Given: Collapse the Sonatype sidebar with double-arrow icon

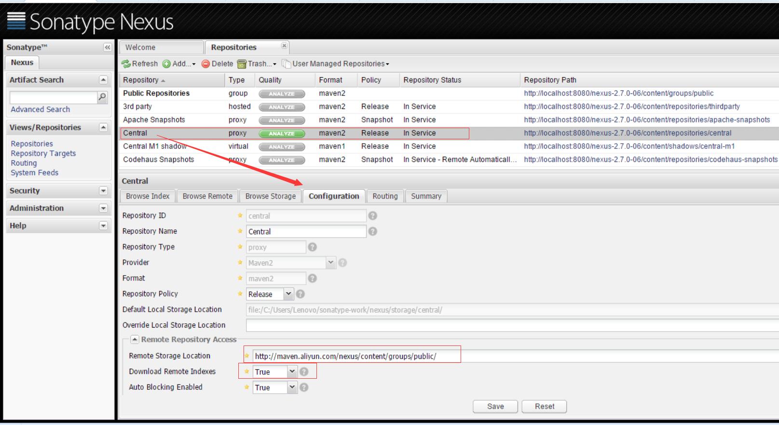Looking at the screenshot, I should 107,47.
